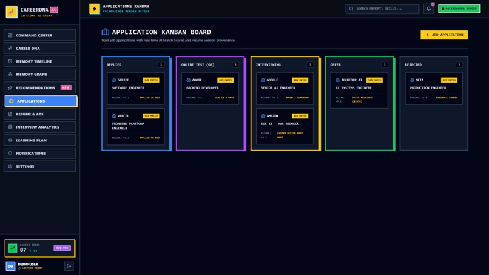
Task: Click the Resume & ATS document icon
Action: [x=10, y=114]
